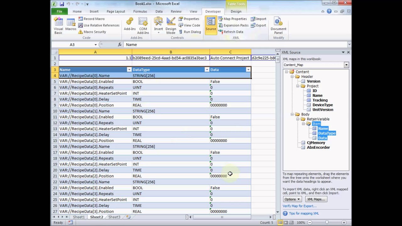
Task: Open the Name column filter dropdown
Action: pyautogui.click(x=129, y=70)
